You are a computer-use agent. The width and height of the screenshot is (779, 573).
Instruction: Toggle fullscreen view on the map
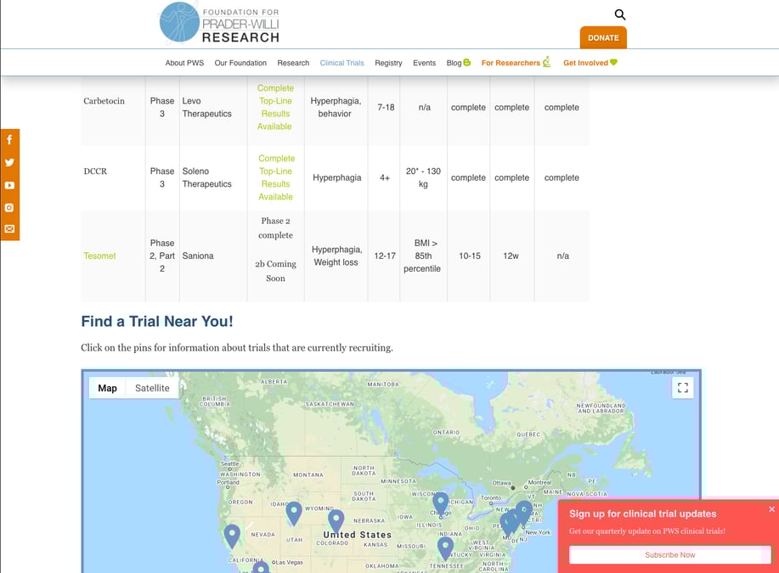tap(682, 388)
